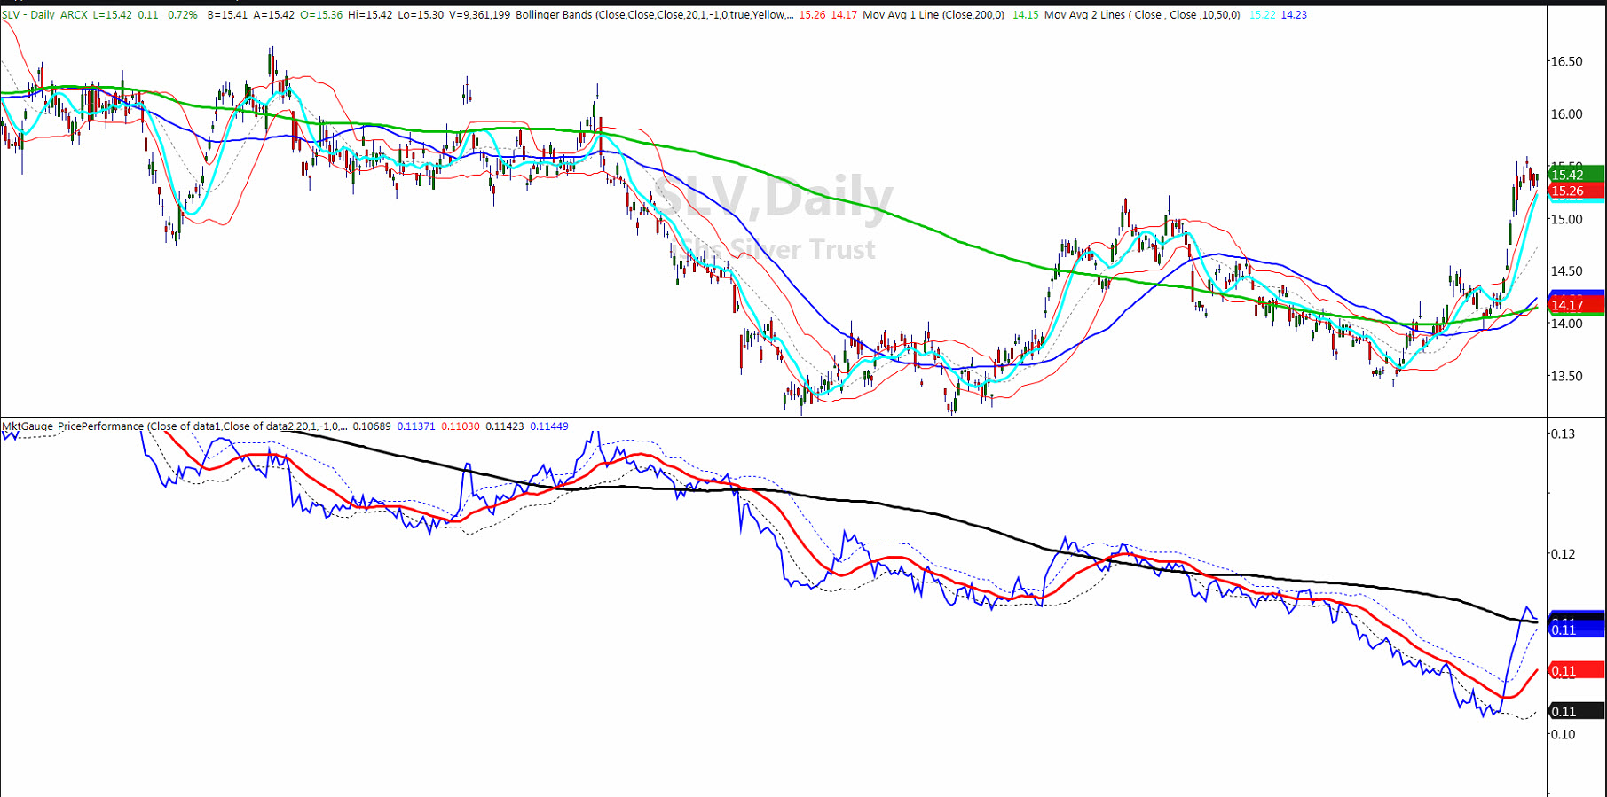1607x797 pixels.
Task: Click the black '0.11' lower band marker
Action: tap(1576, 711)
